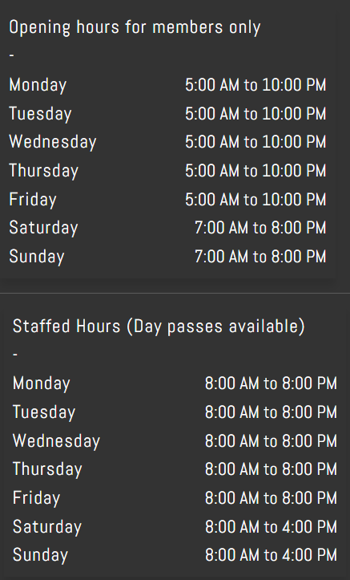Select Friday in the staffed hours list
This screenshot has height=580, width=350.
[36, 498]
